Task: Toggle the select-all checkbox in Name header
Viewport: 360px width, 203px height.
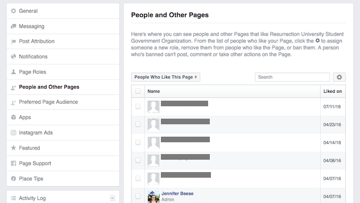Action: pos(138,91)
